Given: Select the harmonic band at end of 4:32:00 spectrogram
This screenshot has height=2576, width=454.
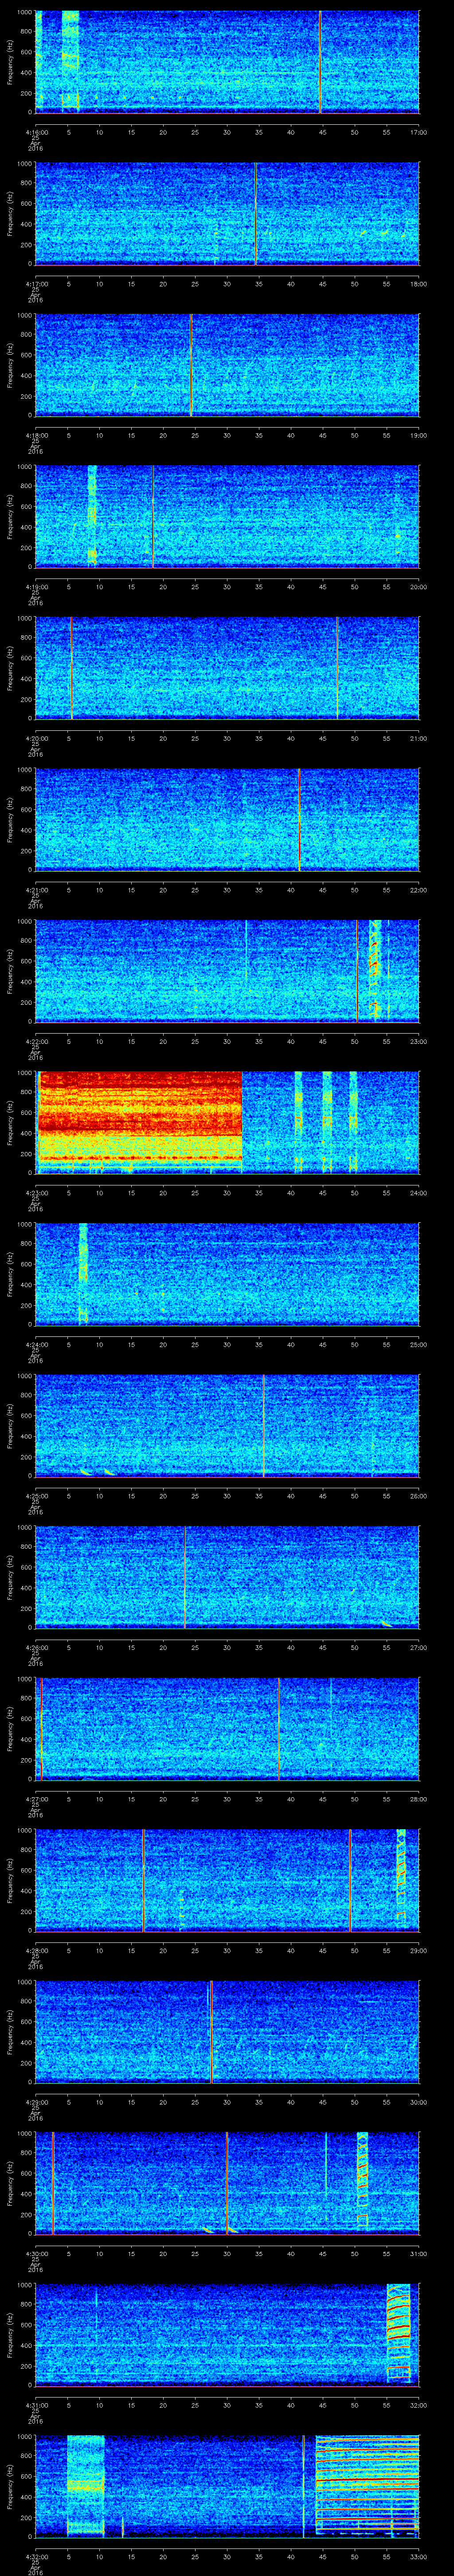Looking at the screenshot, I should click(x=367, y=2485).
